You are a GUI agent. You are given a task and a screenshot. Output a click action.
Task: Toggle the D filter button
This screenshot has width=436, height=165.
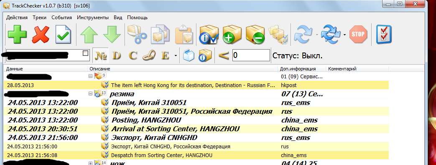tap(117, 55)
